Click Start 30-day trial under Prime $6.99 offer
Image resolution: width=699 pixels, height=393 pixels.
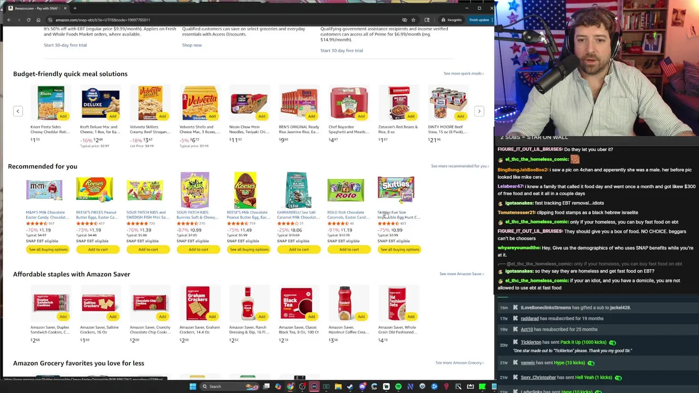click(341, 50)
